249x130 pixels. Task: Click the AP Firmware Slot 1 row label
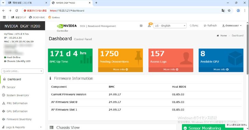point(64,110)
